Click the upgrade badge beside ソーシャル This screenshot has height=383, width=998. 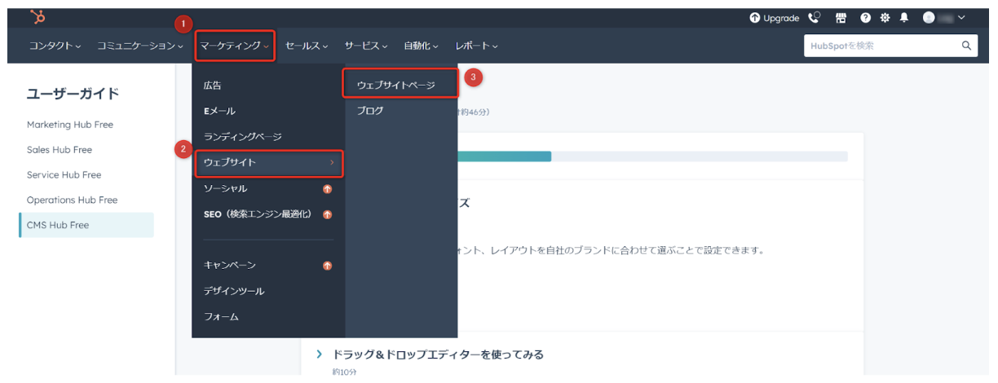coord(327,189)
